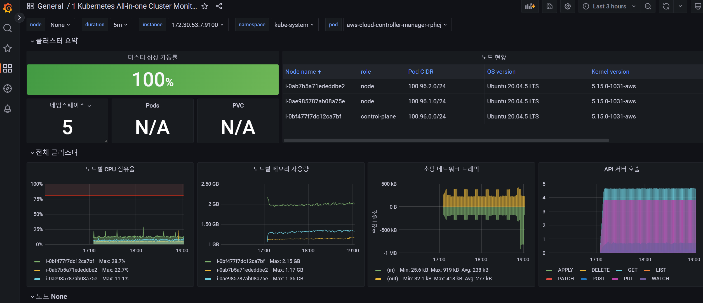703x303 pixels.
Task: Click green legend swatch for i-0bf477f7dc12ca7bf CPU
Action: click(x=37, y=261)
